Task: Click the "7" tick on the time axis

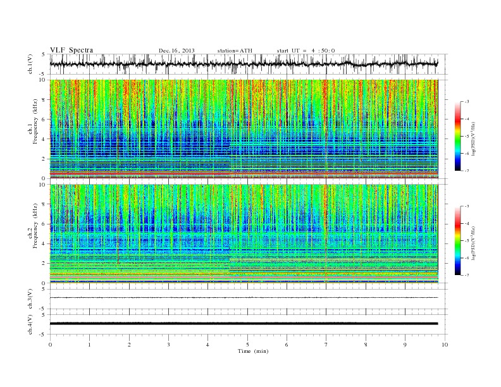Action: [326, 345]
